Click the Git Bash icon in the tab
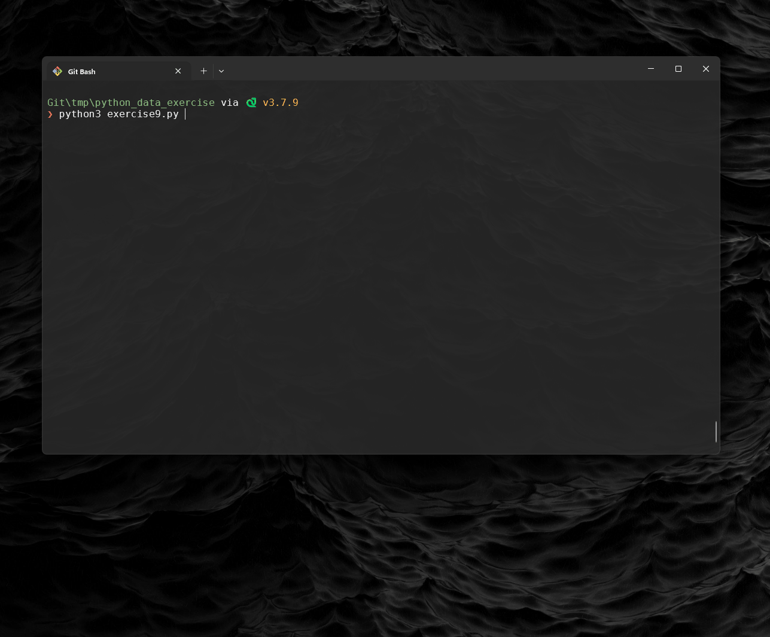This screenshot has height=637, width=770. click(x=57, y=71)
